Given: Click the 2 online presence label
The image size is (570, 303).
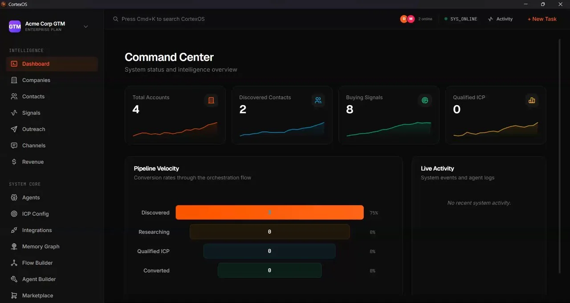Looking at the screenshot, I should (425, 19).
